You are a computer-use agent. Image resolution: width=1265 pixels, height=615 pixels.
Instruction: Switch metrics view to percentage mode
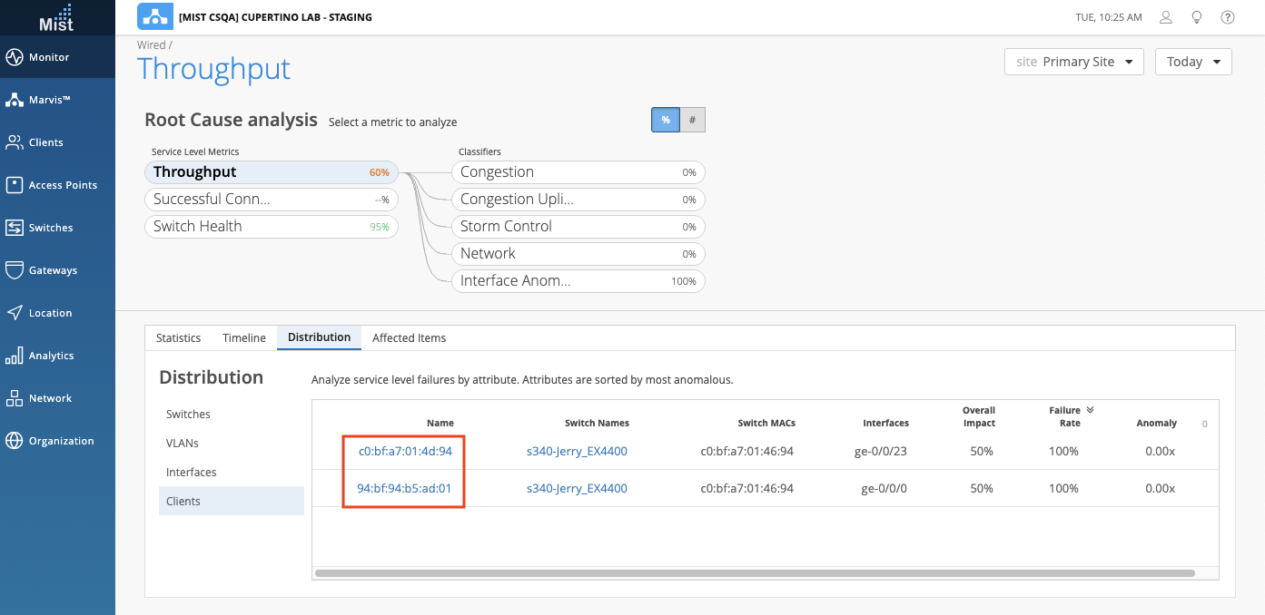[x=666, y=120]
